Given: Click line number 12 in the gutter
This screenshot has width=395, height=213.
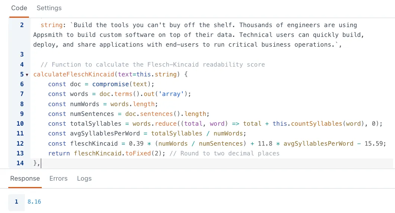Looking at the screenshot, I should click(x=20, y=143).
